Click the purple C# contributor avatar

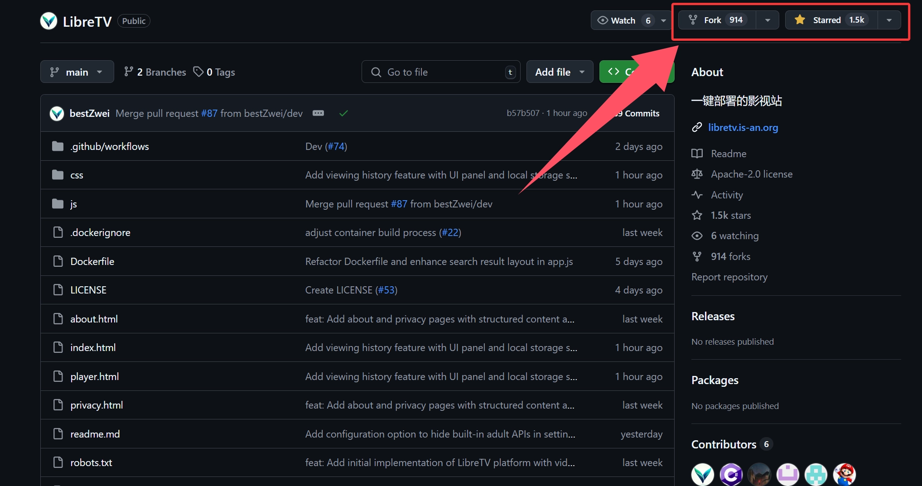click(731, 475)
